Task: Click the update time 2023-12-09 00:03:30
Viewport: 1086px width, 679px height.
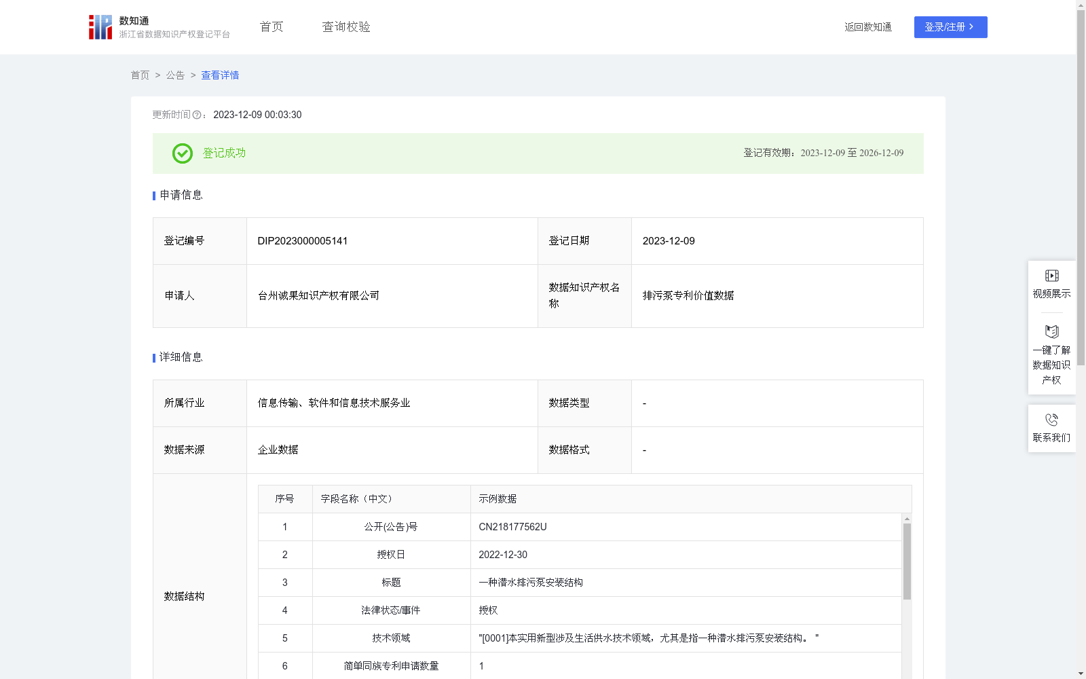Action: (257, 115)
